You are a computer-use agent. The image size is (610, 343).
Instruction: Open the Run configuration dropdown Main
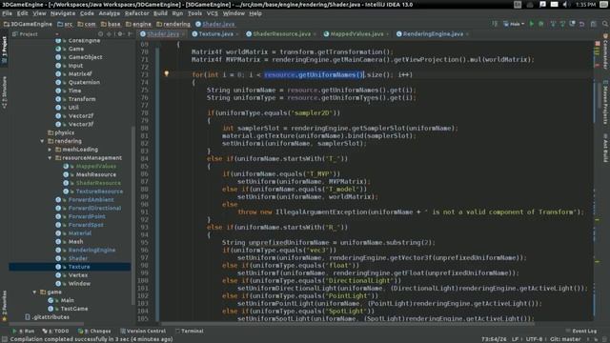point(514,24)
